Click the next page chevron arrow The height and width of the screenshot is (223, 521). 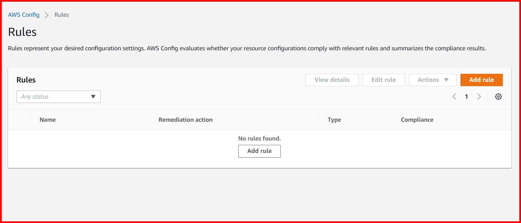[x=479, y=96]
